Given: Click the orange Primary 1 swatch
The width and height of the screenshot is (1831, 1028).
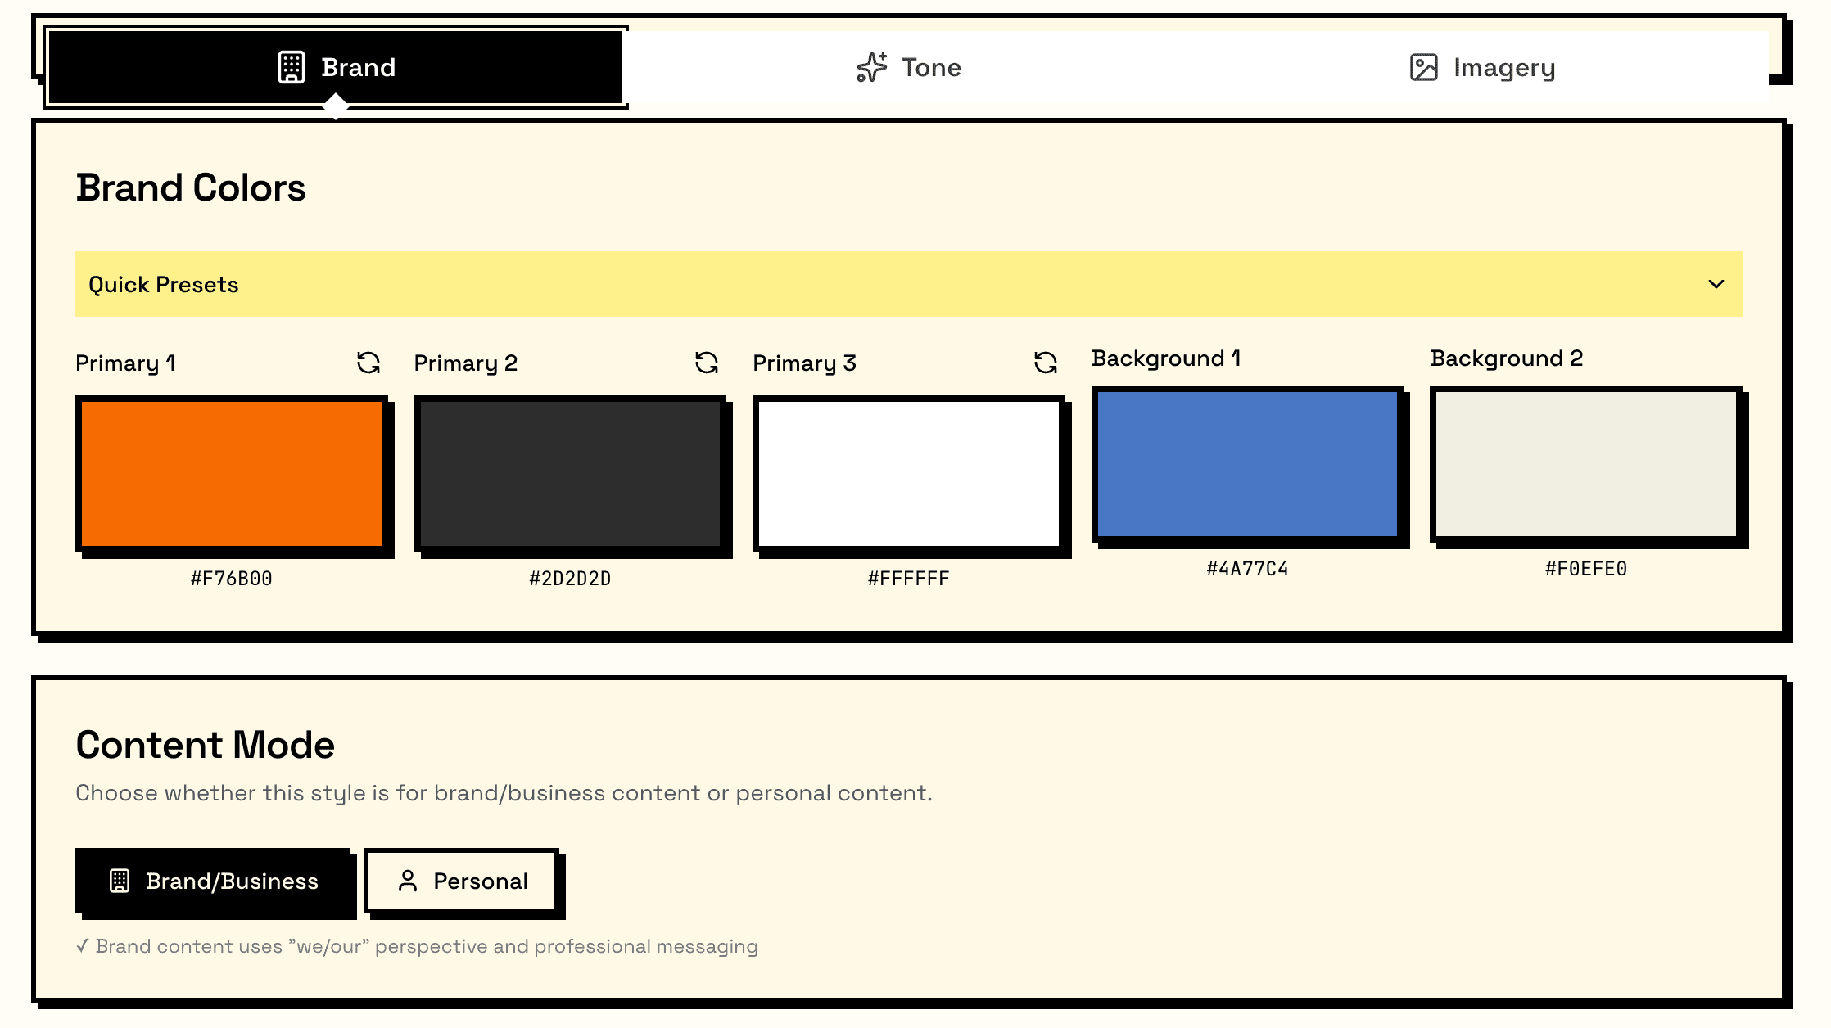Looking at the screenshot, I should click(x=232, y=473).
